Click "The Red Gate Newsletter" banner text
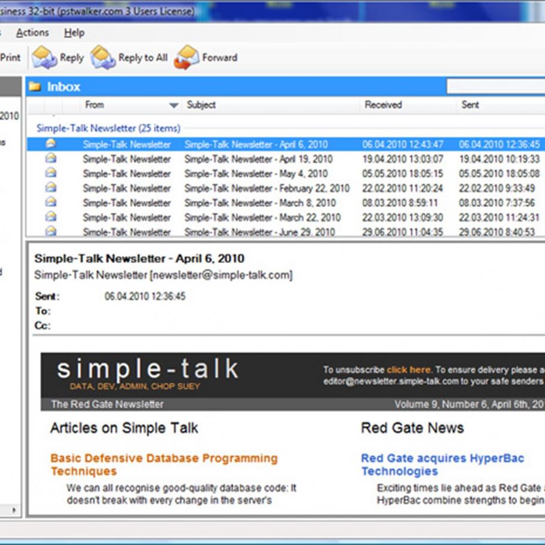 [107, 404]
